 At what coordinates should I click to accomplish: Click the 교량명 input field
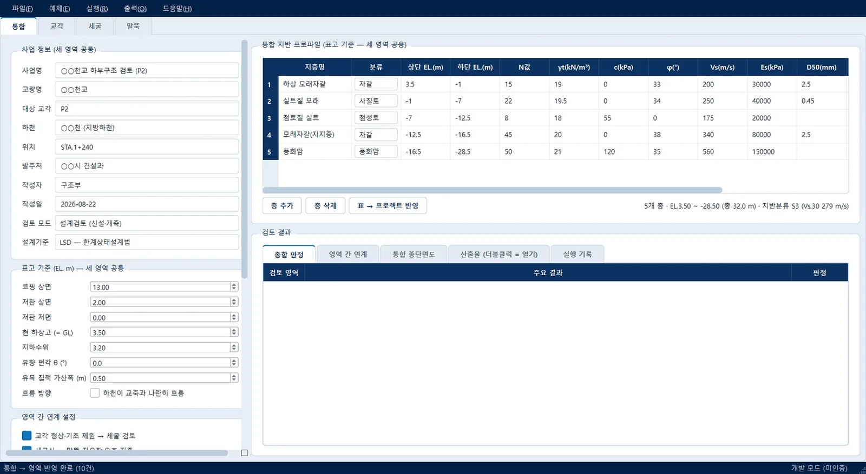(147, 89)
